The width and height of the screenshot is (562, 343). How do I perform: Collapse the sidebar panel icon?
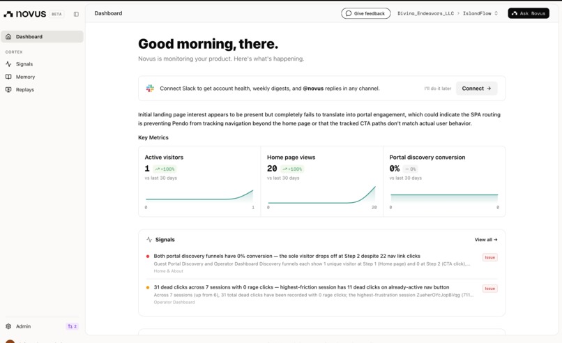click(x=76, y=14)
